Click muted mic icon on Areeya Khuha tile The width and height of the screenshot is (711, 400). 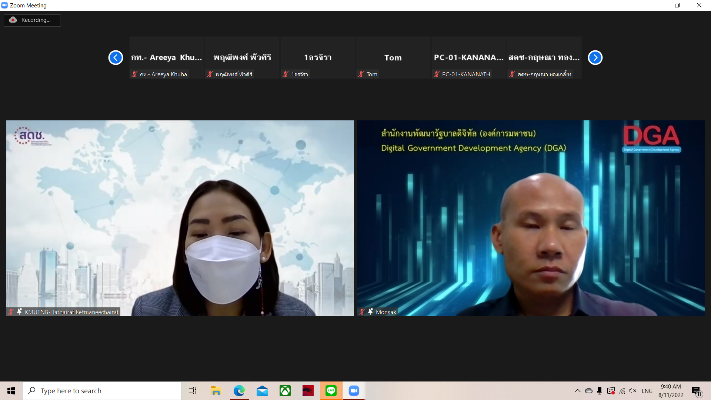[x=134, y=74]
